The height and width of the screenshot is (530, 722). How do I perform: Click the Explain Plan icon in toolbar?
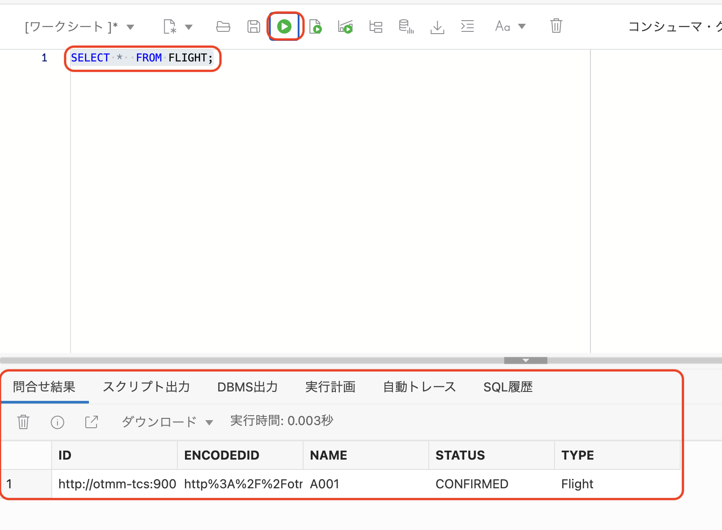pyautogui.click(x=376, y=26)
